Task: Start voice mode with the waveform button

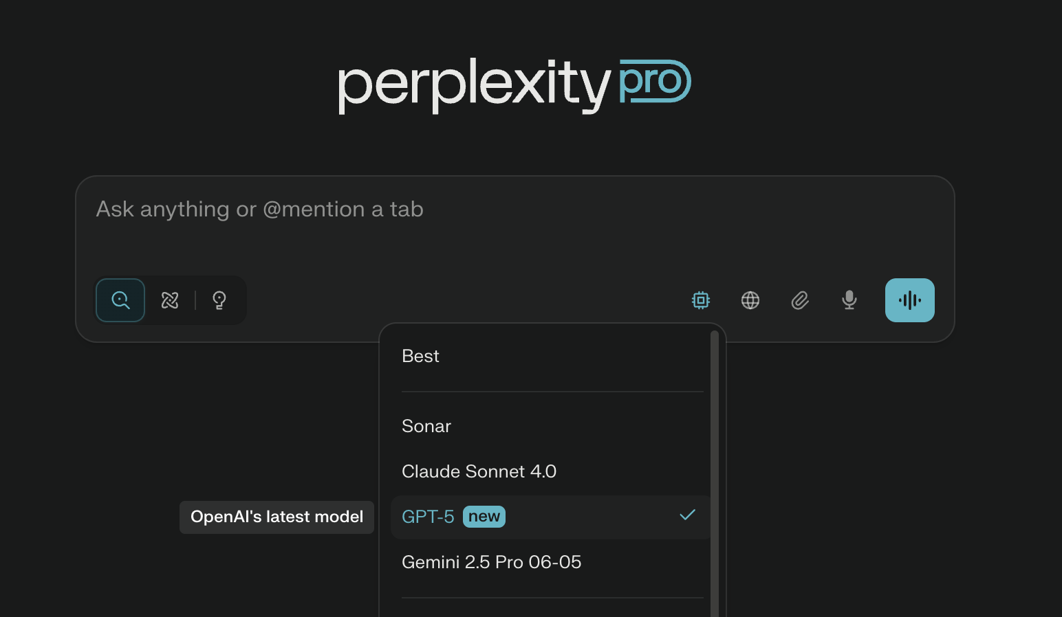Action: (910, 300)
